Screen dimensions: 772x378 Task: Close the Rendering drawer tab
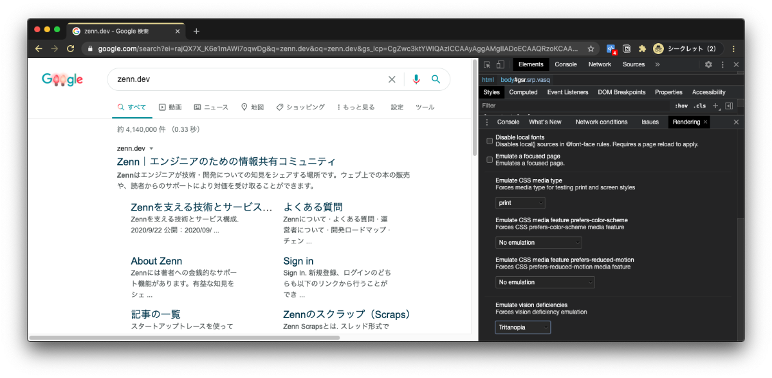pyautogui.click(x=706, y=122)
